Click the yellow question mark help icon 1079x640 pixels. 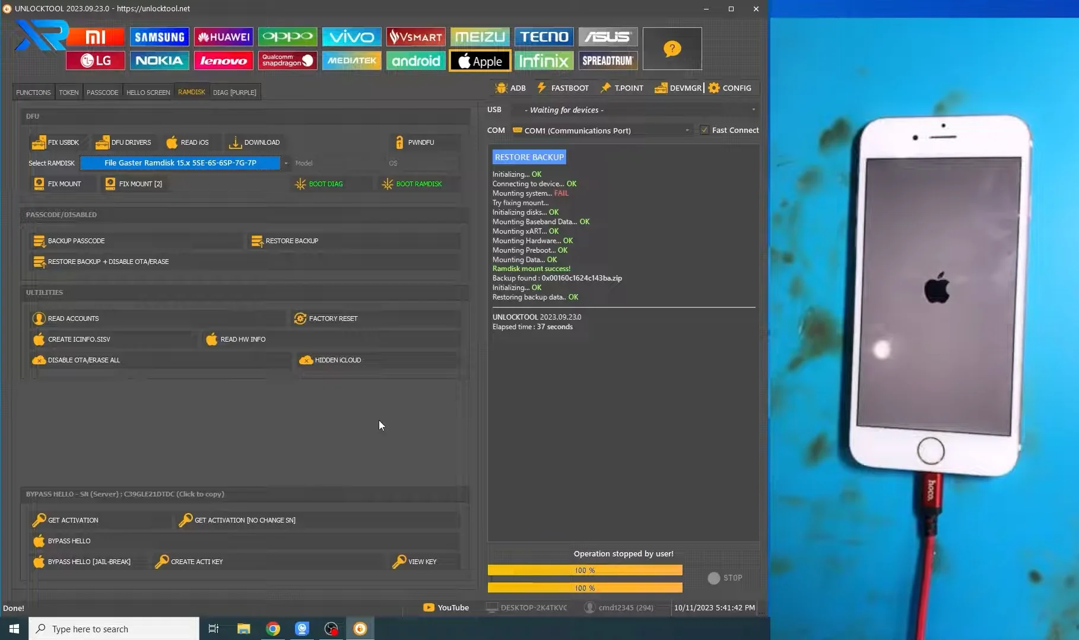tap(672, 49)
